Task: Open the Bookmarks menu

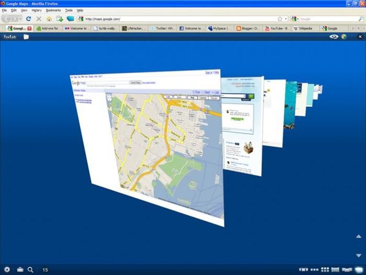Action: point(53,10)
